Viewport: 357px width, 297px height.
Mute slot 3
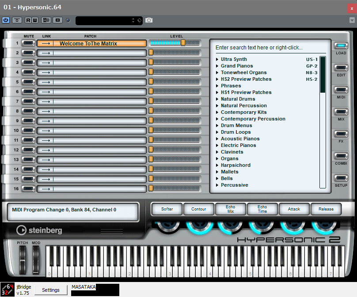[28, 63]
